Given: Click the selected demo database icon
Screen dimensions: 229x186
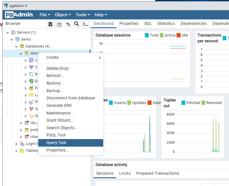Looking at the screenshot, I should click(27, 53).
